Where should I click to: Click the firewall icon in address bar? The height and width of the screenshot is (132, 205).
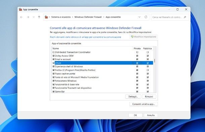pyautogui.click(x=46, y=17)
